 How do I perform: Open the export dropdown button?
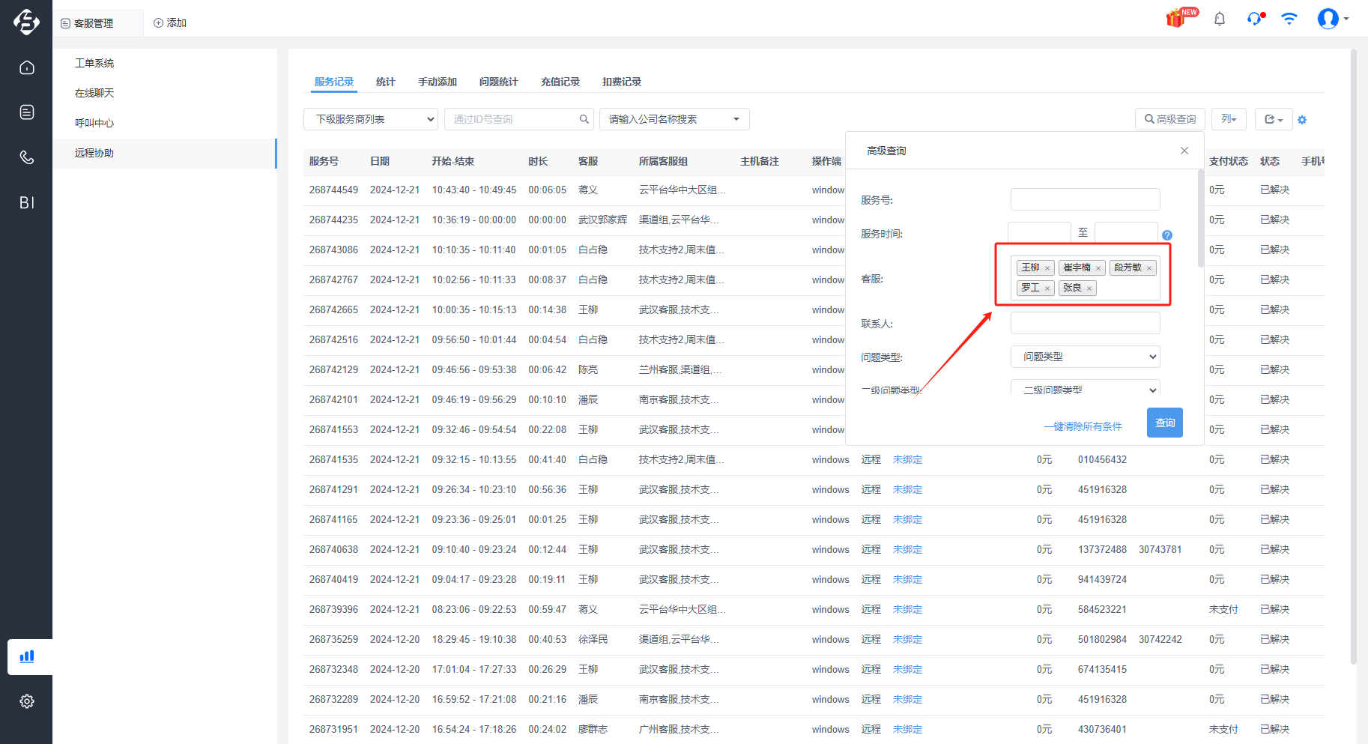tap(1274, 119)
